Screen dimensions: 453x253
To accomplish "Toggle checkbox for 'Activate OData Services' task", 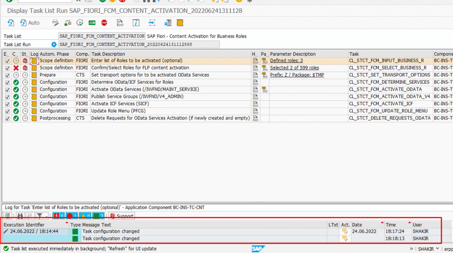I will [7, 90].
